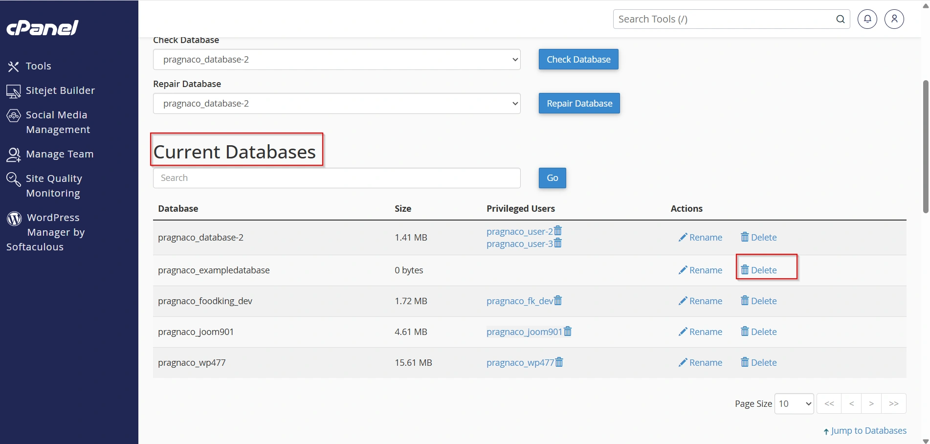This screenshot has width=930, height=444.
Task: Click the Manage Team person icon
Action: tap(13, 155)
